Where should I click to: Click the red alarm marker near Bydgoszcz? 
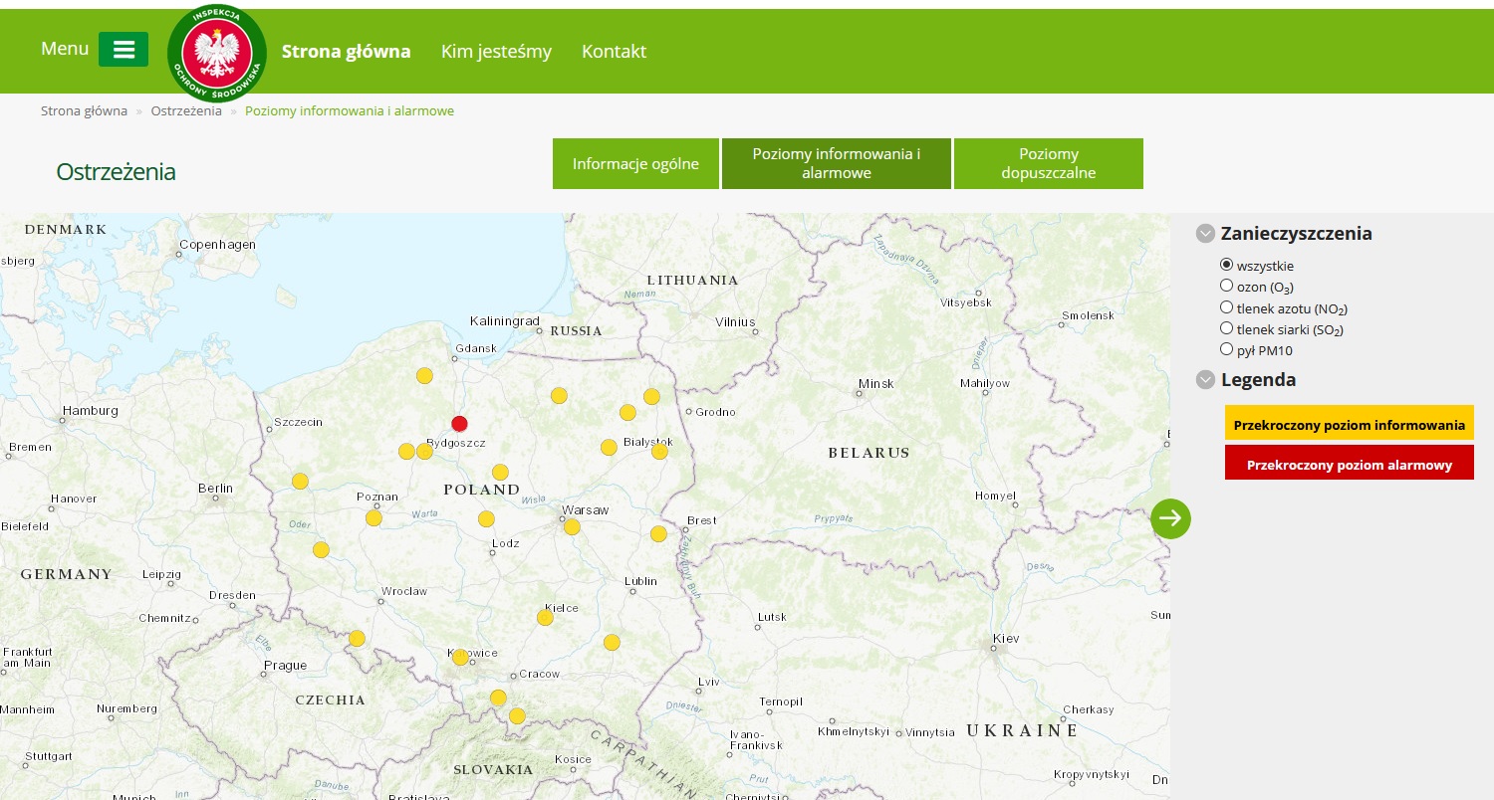(x=459, y=423)
